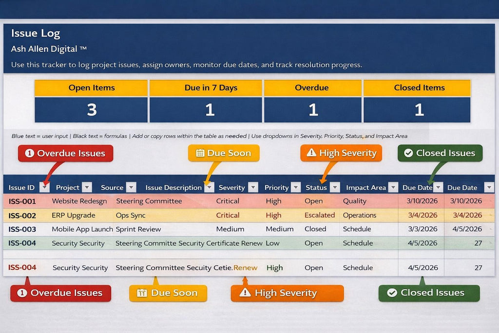The image size is (499, 333).
Task: Click the value under the Overdue card
Action: [313, 110]
